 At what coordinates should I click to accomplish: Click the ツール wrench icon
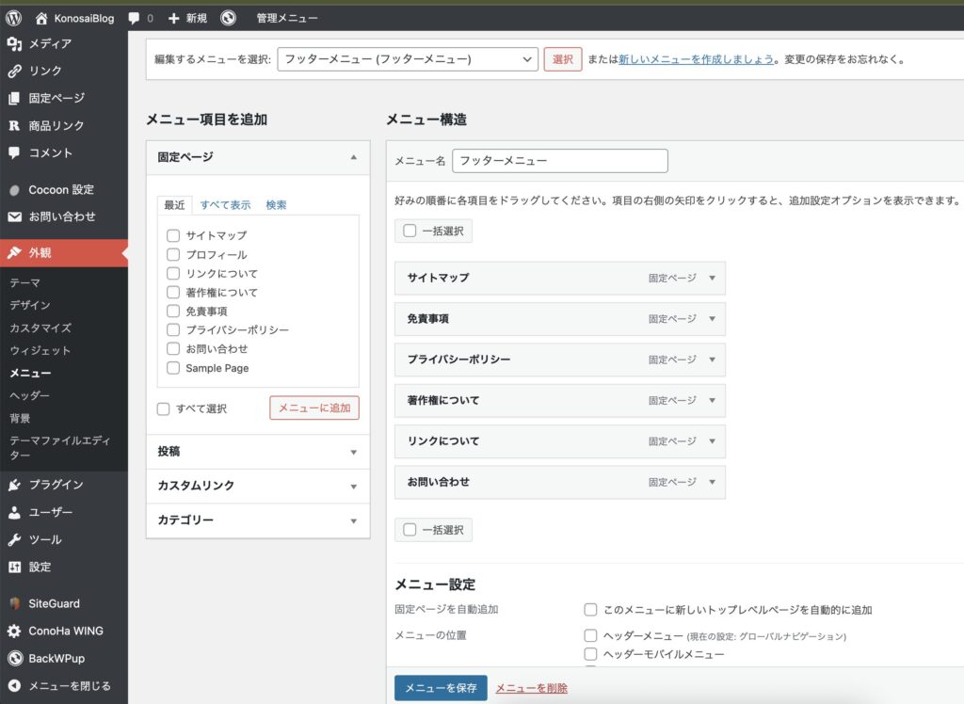click(x=14, y=540)
